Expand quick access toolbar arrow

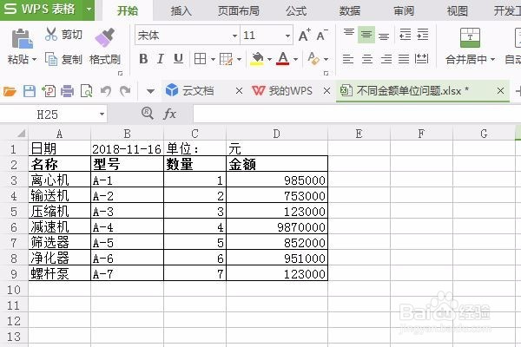tap(150, 91)
